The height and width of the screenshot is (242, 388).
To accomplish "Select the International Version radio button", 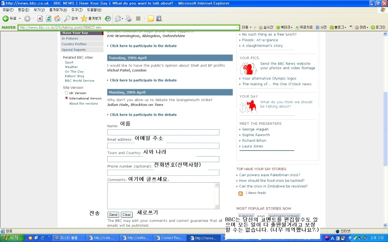I will click(66, 98).
